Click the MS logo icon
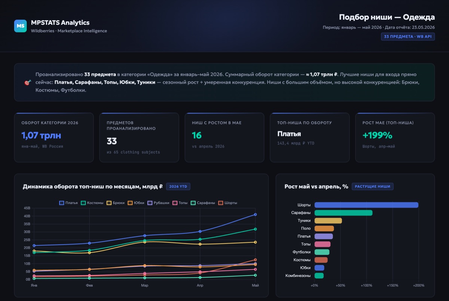The image size is (449, 301). click(20, 26)
